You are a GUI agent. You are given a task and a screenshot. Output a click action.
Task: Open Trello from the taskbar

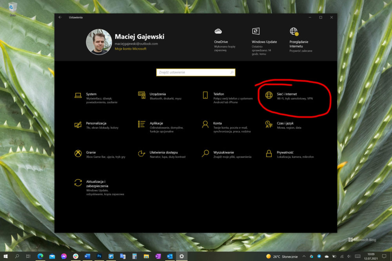(x=111, y=256)
